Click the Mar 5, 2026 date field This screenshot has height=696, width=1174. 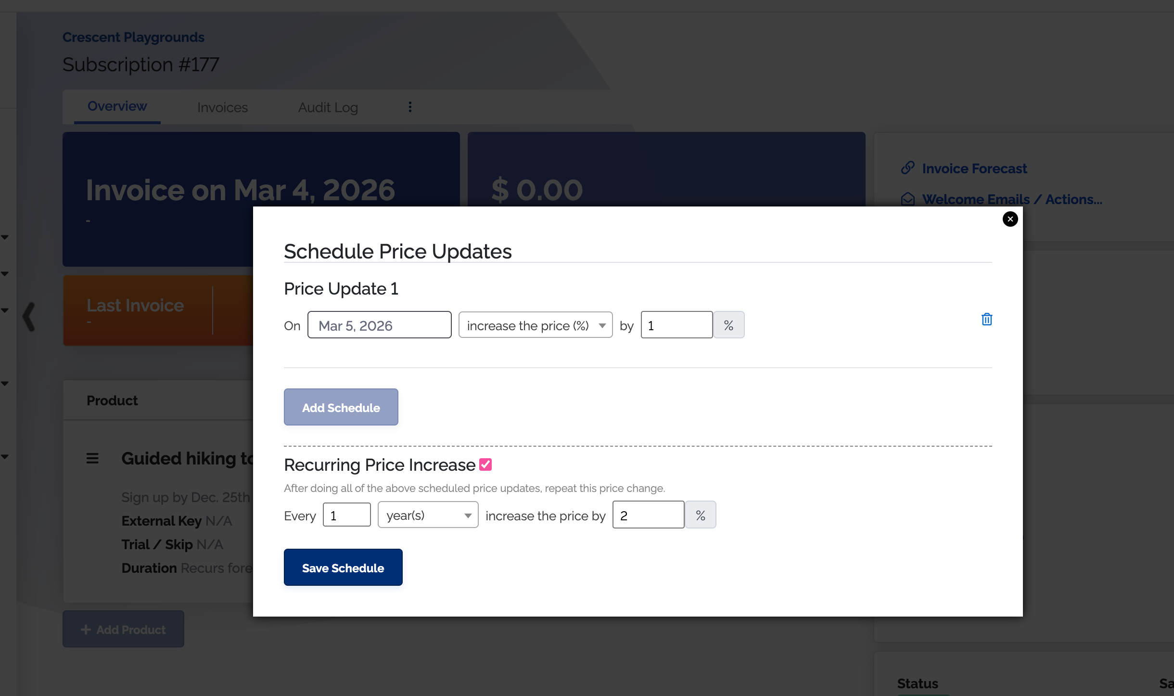pos(379,325)
